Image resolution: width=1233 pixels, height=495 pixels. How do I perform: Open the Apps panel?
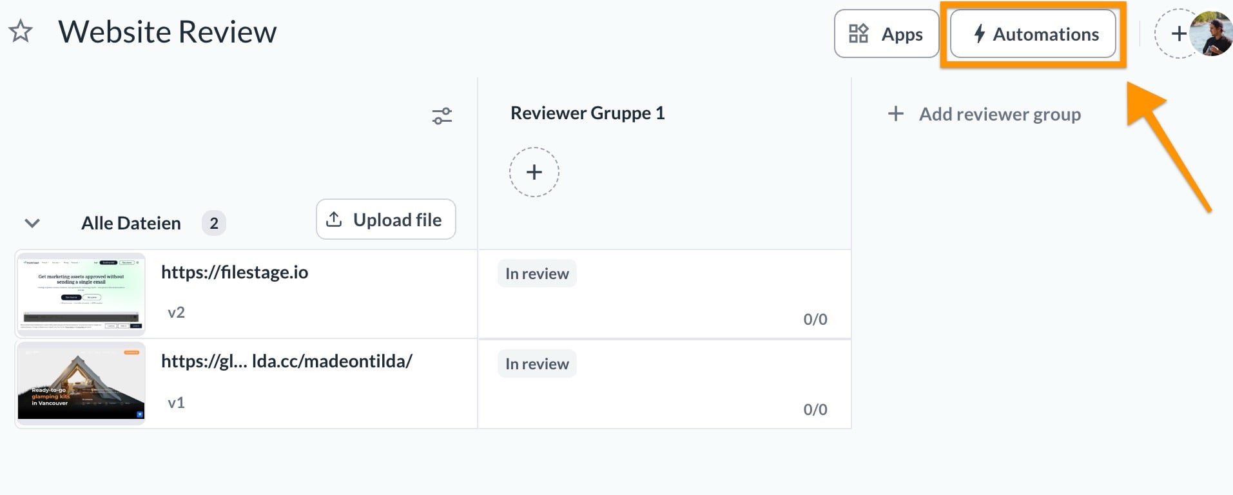pos(886,34)
